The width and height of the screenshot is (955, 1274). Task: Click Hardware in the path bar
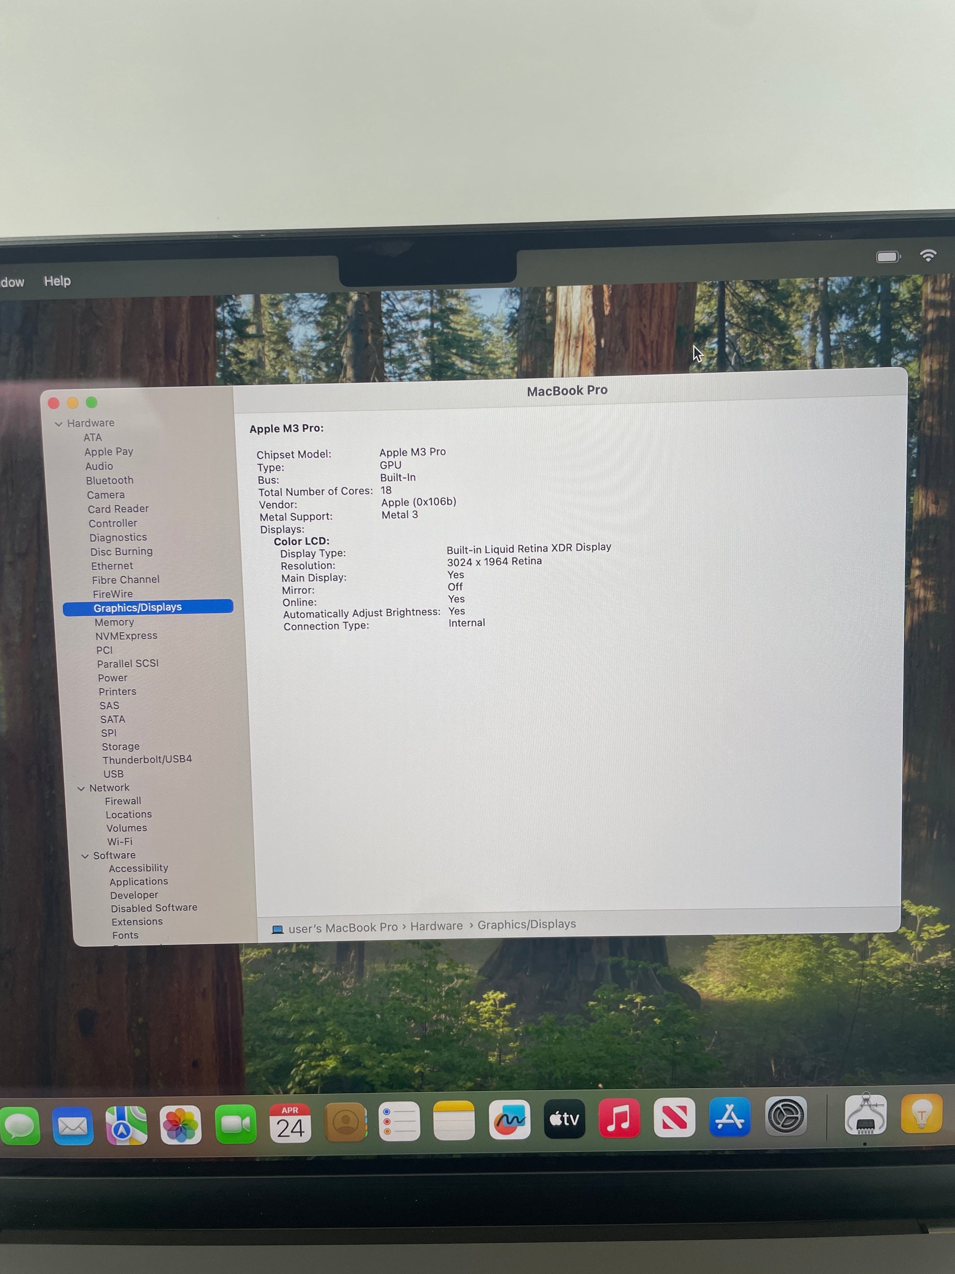436,925
